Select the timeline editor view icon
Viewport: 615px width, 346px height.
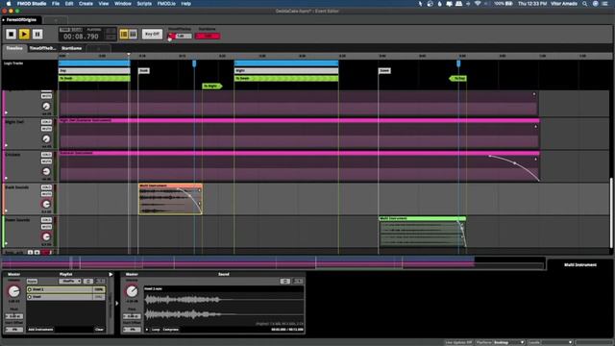point(124,35)
